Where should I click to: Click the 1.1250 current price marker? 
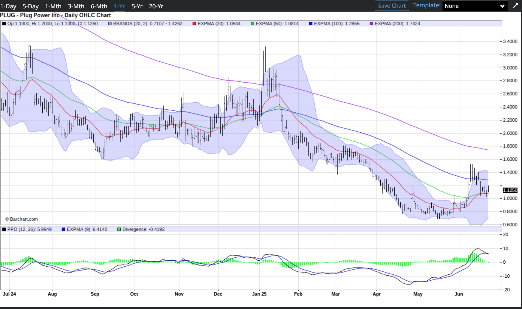click(x=510, y=190)
